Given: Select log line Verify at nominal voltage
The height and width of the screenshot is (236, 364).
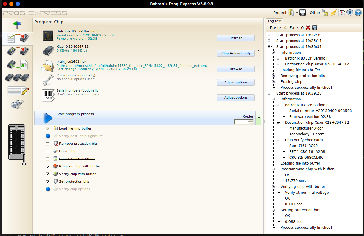Looking at the screenshot, I should 307,193.
